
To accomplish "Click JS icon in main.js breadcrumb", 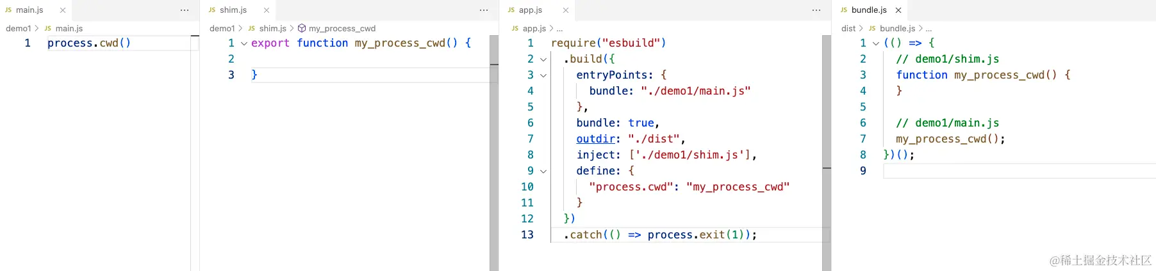I will coord(48,29).
